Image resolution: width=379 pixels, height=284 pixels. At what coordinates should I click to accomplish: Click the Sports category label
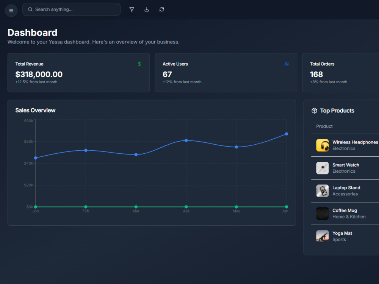point(339,239)
